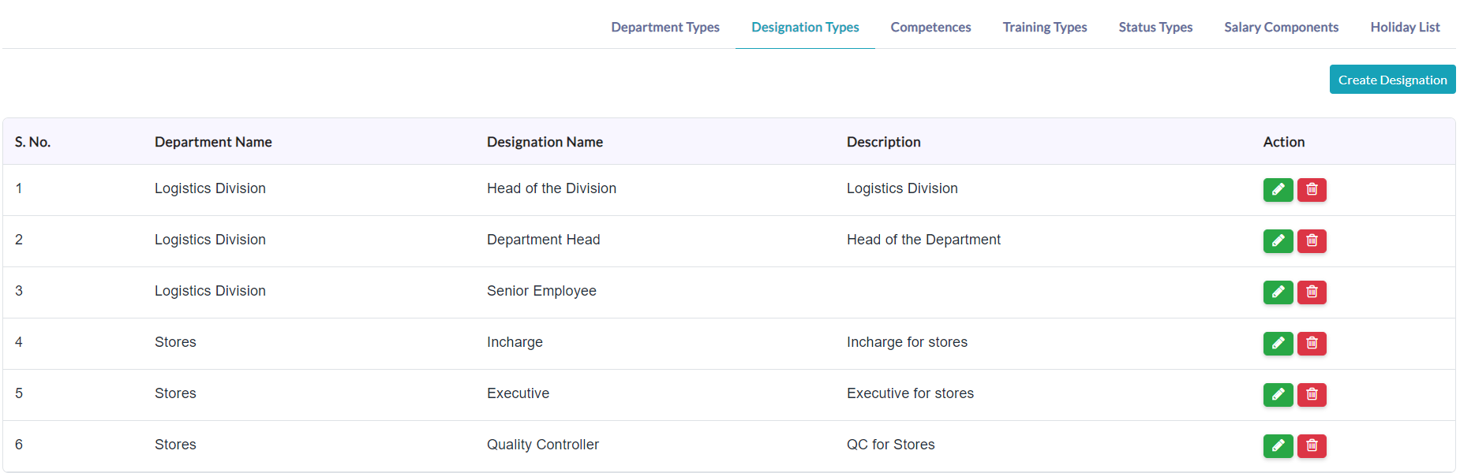
Task: Click the Create Designation button
Action: pyautogui.click(x=1392, y=80)
